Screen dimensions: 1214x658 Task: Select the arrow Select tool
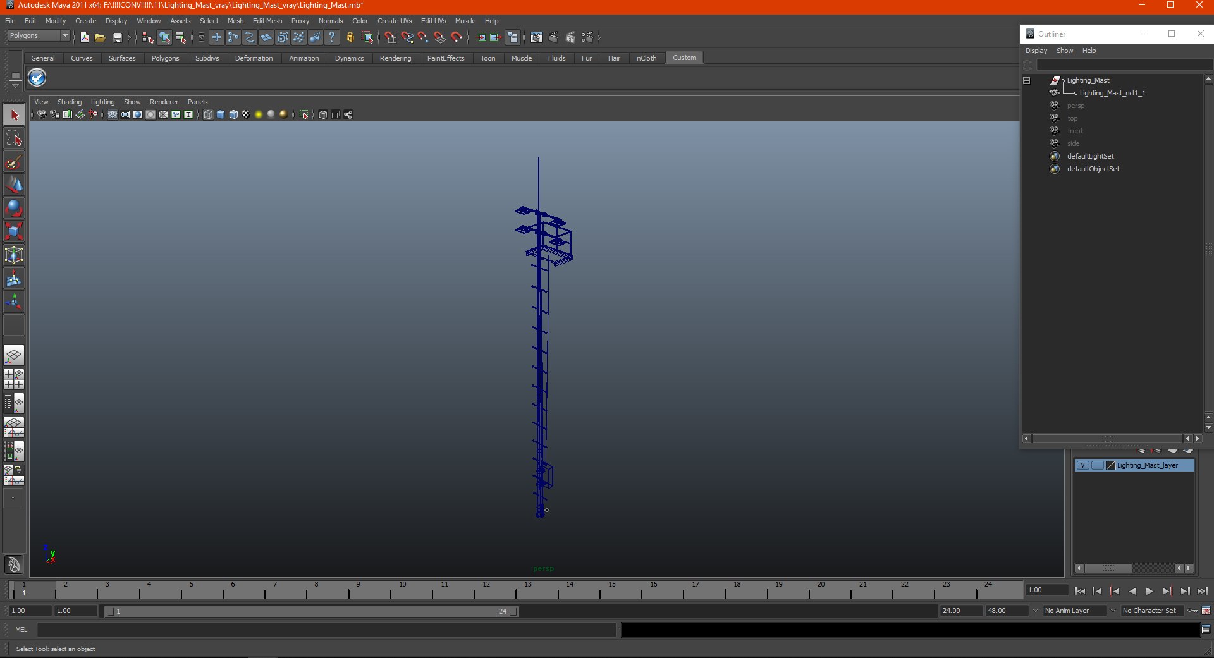click(x=14, y=115)
